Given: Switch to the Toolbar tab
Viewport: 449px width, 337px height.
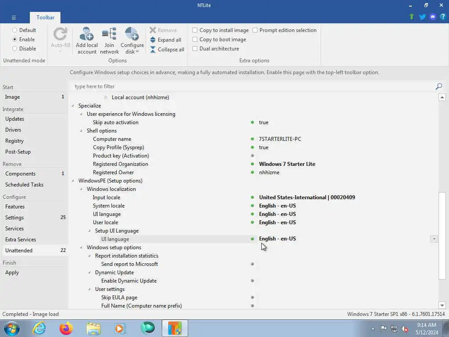Looking at the screenshot, I should [x=45, y=18].
